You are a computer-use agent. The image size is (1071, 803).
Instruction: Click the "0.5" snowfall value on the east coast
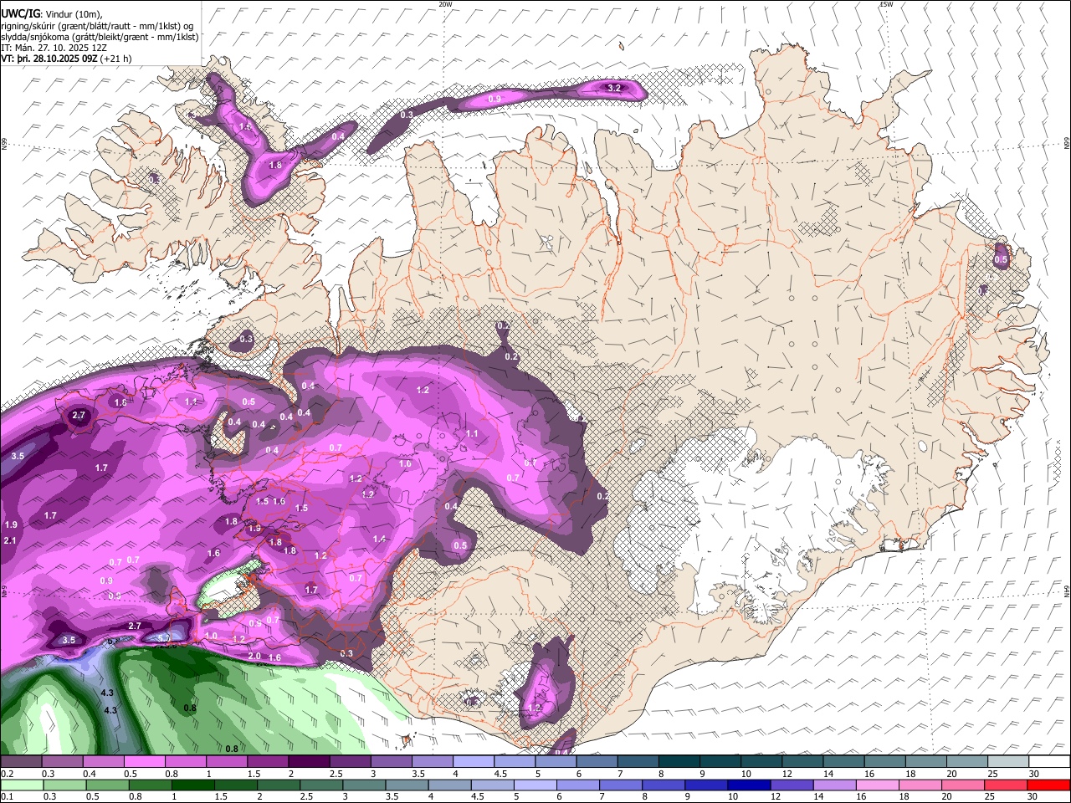[x=1001, y=260]
